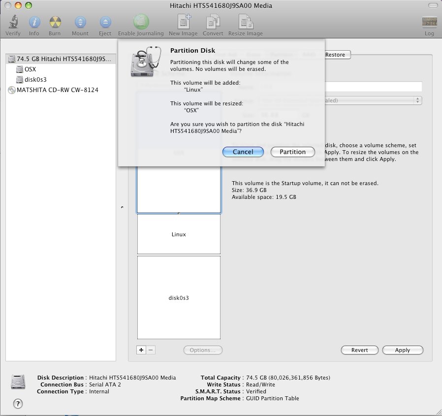Click the Cancel button in dialog
442x416 pixels.
pyautogui.click(x=243, y=152)
